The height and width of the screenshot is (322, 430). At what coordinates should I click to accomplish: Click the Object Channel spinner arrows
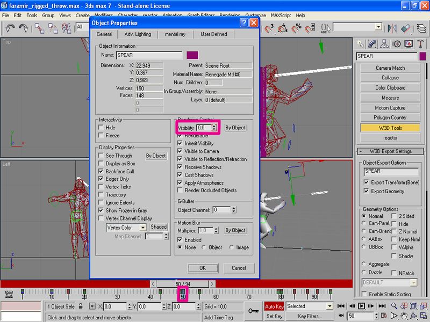coord(234,210)
